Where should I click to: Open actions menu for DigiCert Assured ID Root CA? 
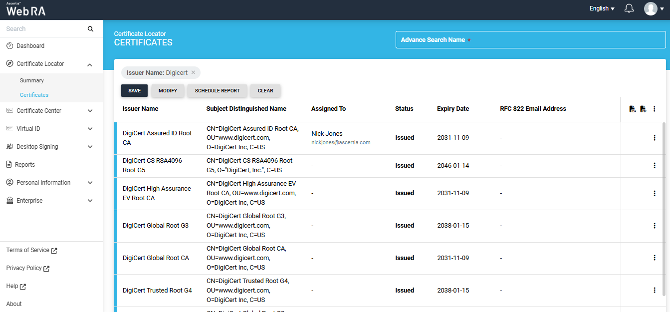point(655,138)
